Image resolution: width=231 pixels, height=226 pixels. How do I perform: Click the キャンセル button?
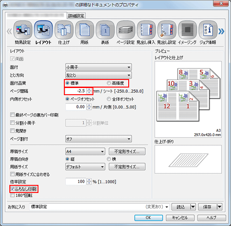pos(180,218)
